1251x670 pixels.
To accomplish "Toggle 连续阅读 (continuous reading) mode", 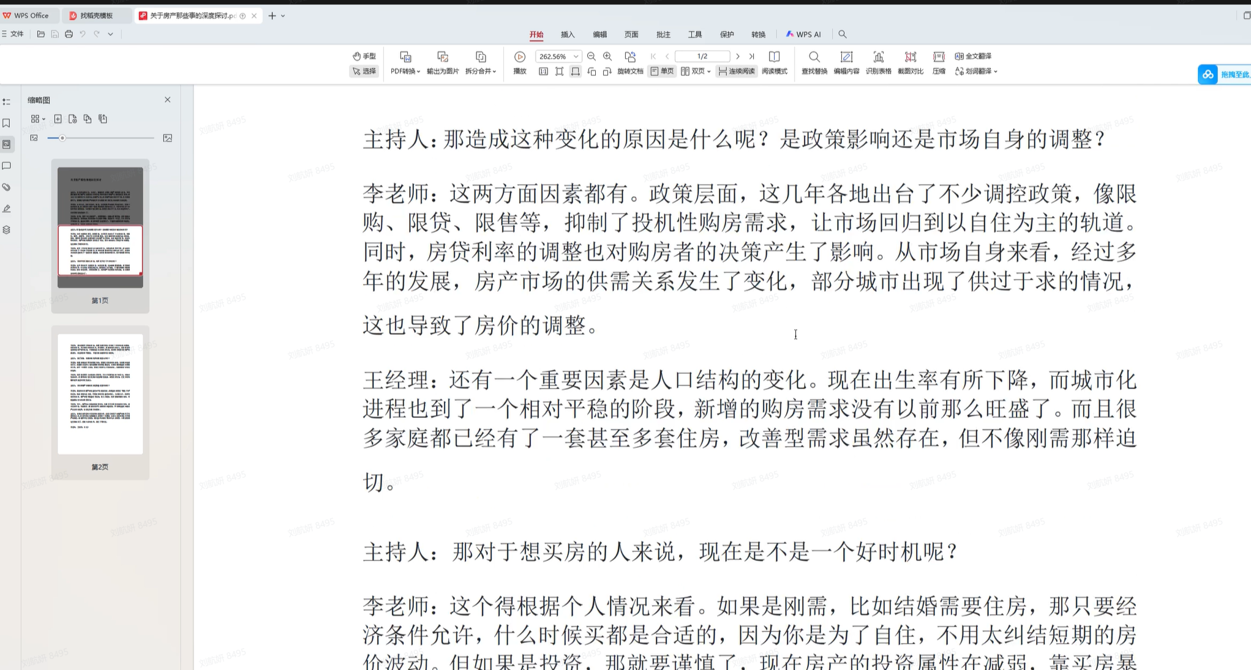I will (x=735, y=71).
